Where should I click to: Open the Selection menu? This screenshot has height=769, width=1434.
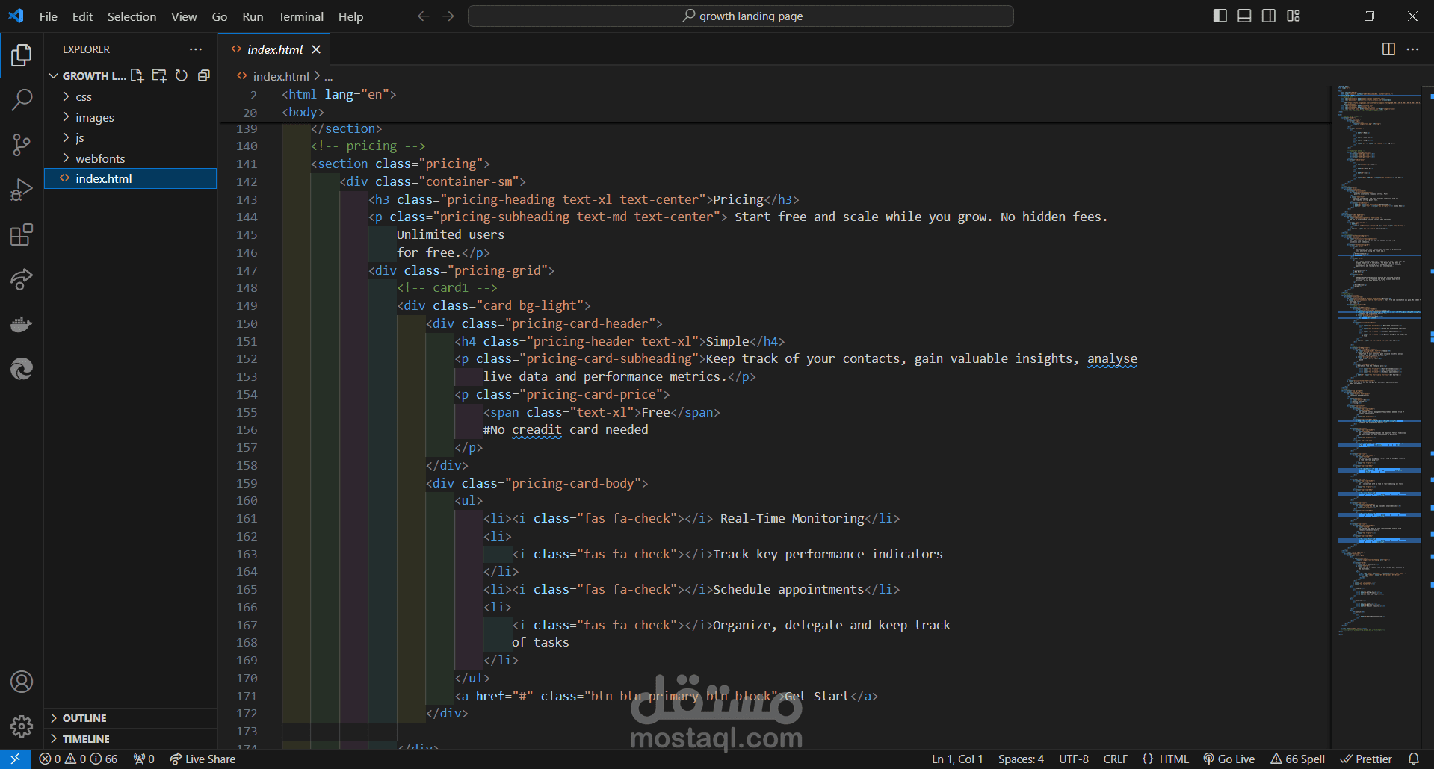[x=132, y=16]
